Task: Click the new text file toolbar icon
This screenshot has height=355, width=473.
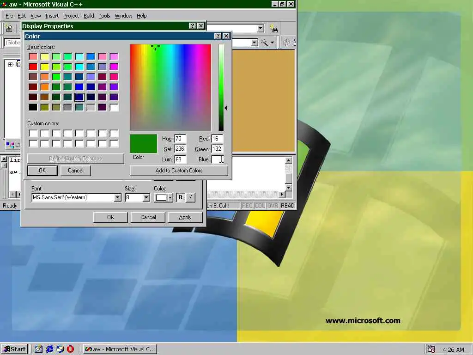Action: tap(9, 28)
